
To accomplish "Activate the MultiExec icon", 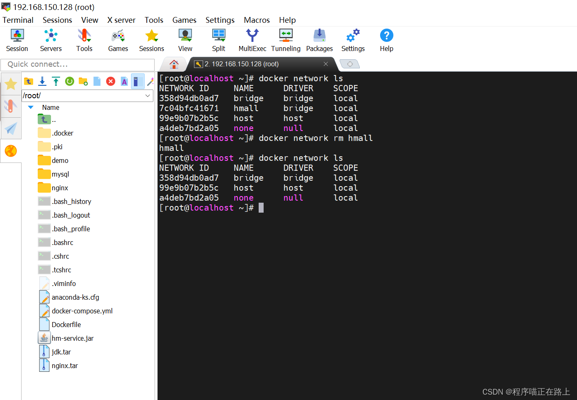I will click(252, 40).
